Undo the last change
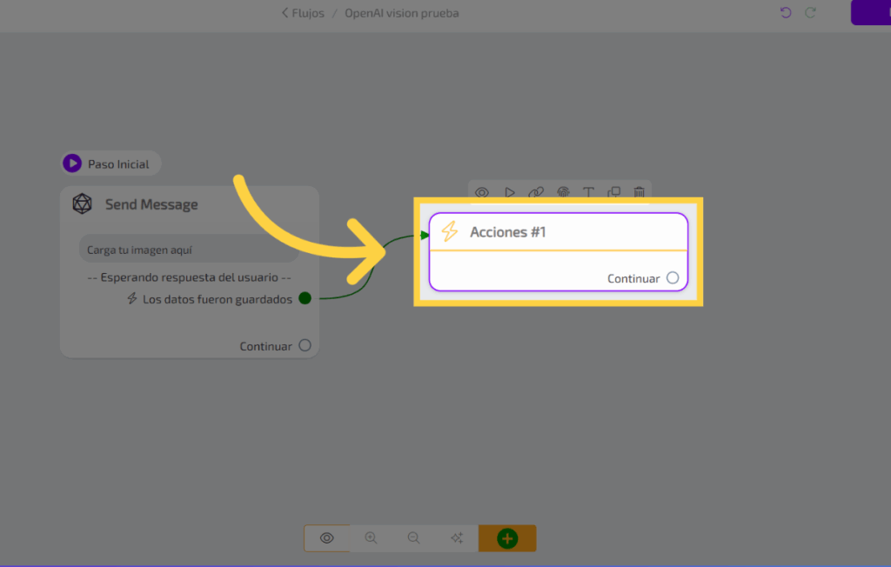The height and width of the screenshot is (567, 891). tap(786, 13)
